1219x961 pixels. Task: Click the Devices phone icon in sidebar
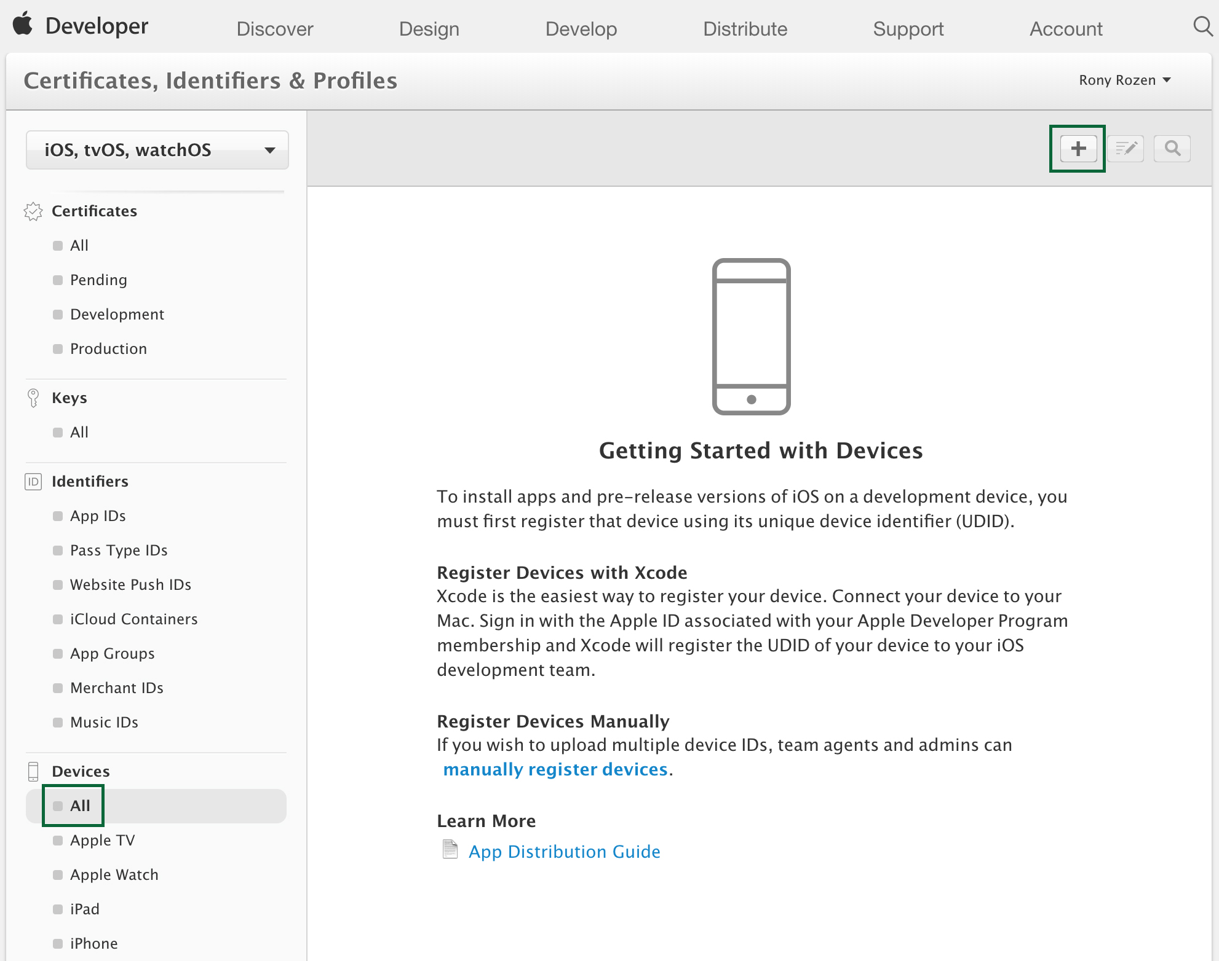(x=33, y=772)
